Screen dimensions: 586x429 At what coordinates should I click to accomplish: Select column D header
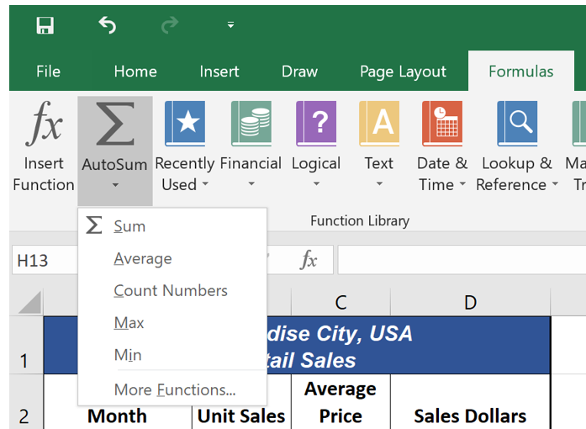click(470, 302)
